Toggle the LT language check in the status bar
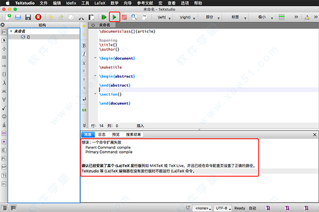Screen dimensions: 319x212 point(188,208)
